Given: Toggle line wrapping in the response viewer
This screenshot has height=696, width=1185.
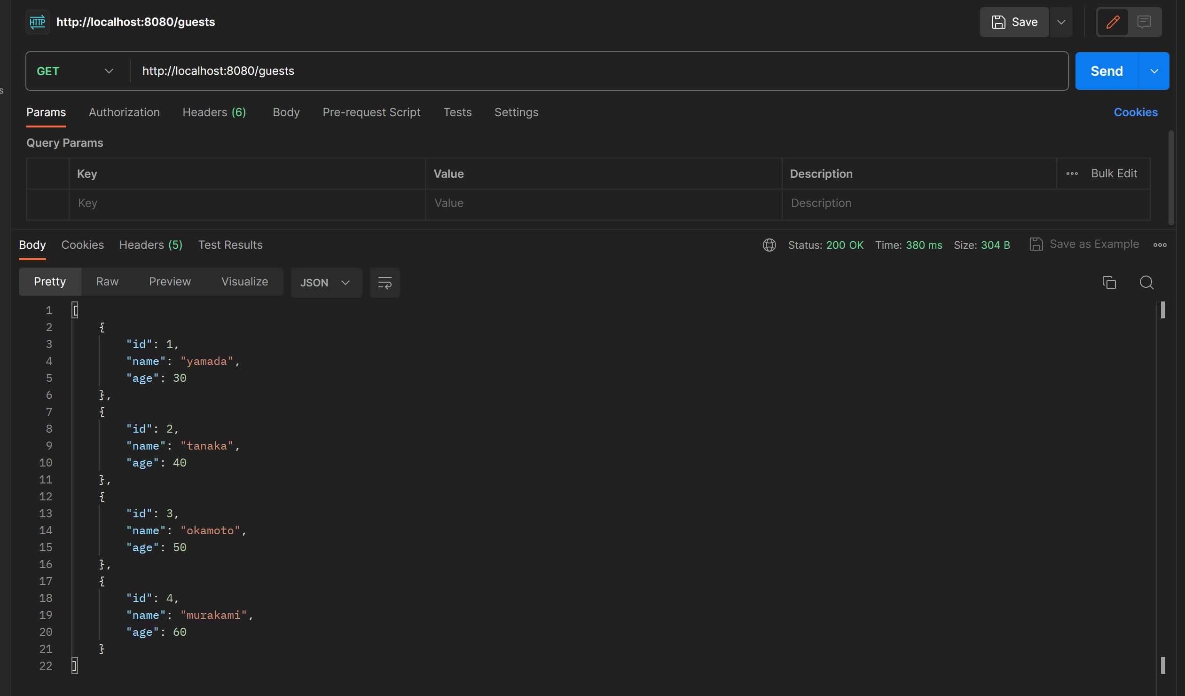Looking at the screenshot, I should click(x=385, y=282).
